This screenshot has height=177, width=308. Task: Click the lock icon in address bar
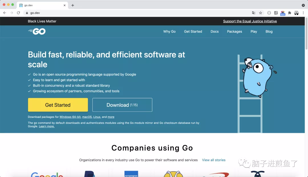27,13
